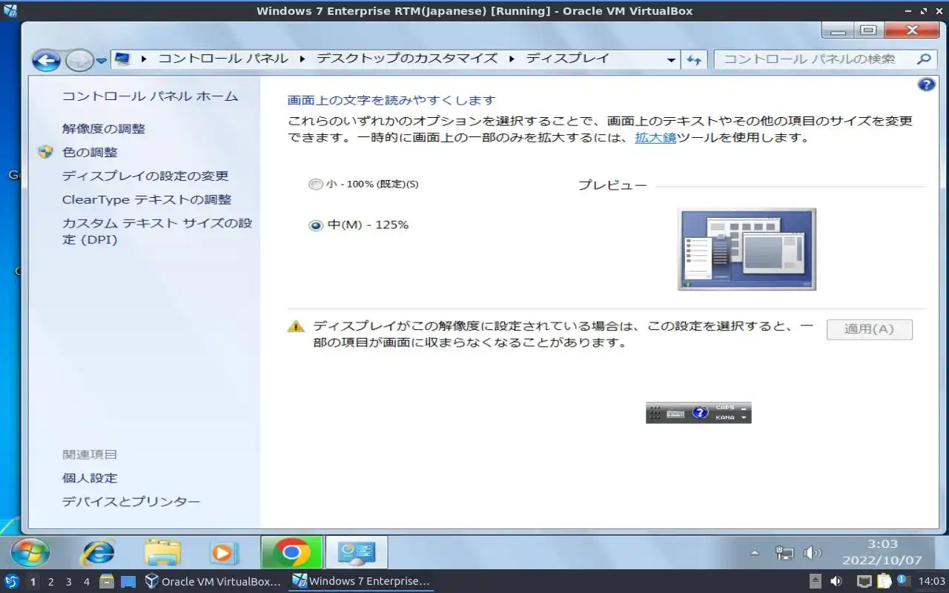Click the help question mark icon at top right
This screenshot has width=949, height=593.
click(926, 84)
